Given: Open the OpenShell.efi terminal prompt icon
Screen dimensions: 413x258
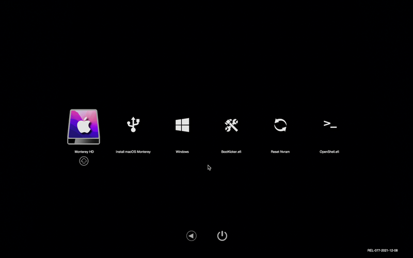Looking at the screenshot, I should pyautogui.click(x=330, y=124).
